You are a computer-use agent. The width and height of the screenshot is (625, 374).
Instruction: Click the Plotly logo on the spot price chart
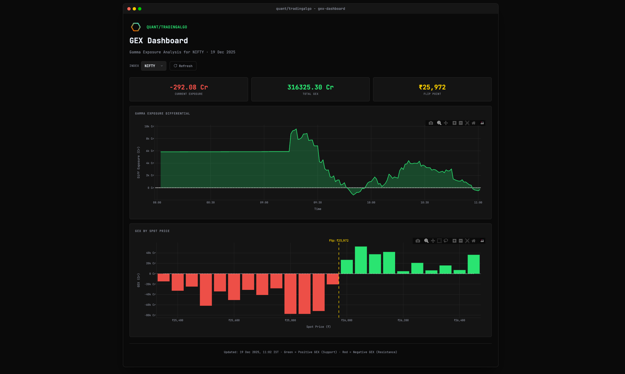click(x=482, y=241)
